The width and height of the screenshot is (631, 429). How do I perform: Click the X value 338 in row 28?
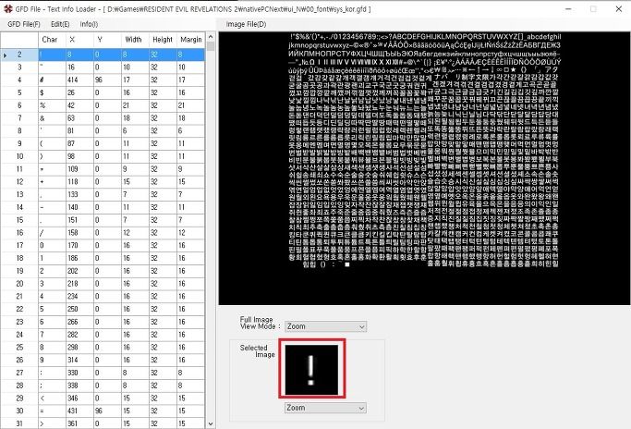tap(79, 386)
